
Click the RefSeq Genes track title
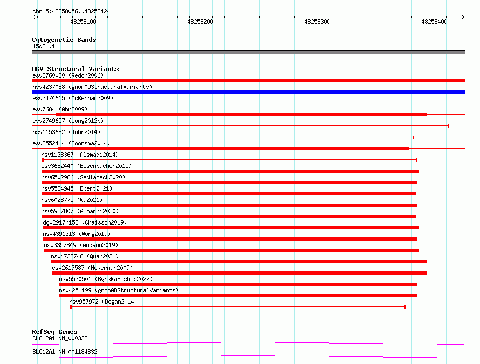pos(54,332)
